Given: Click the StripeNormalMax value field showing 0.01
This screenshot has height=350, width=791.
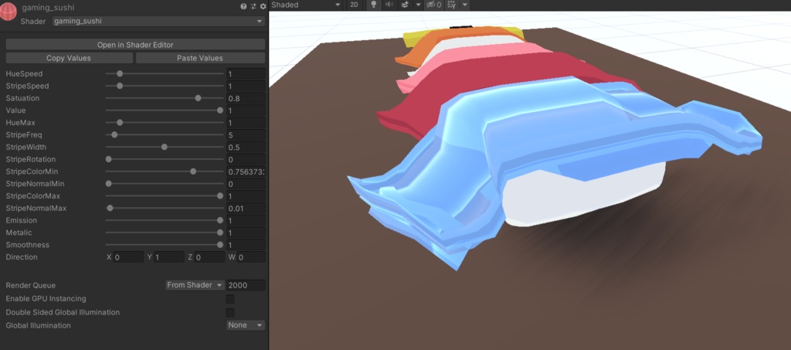Looking at the screenshot, I should click(246, 208).
